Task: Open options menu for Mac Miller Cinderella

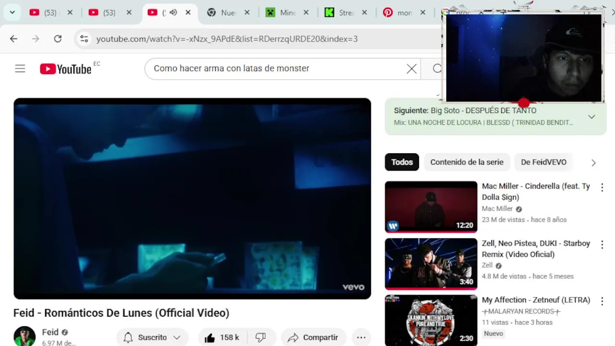Action: tap(602, 187)
